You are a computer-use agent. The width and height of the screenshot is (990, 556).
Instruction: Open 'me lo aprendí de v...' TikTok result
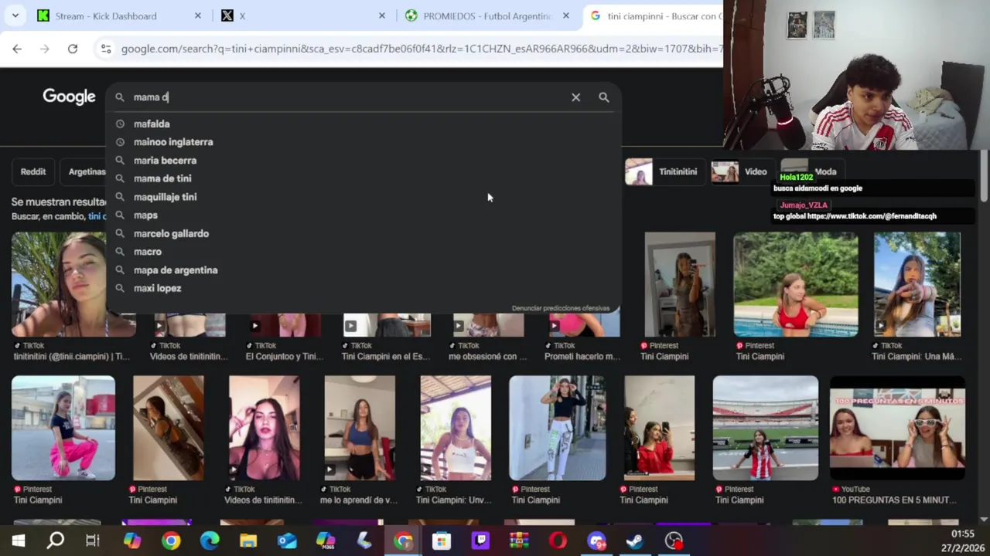tap(360, 428)
